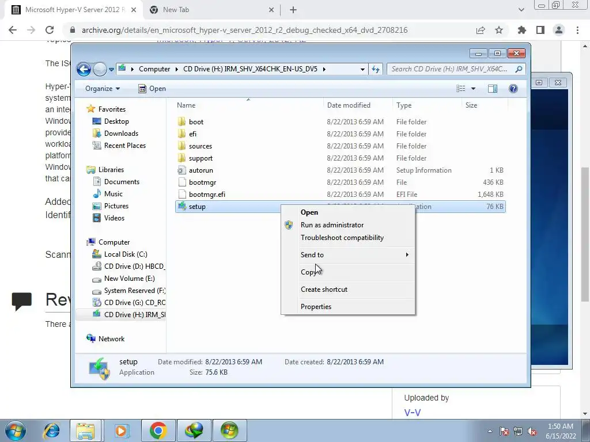The height and width of the screenshot is (442, 590).
Task: Launch Internet Explorer from taskbar
Action: [51, 430]
